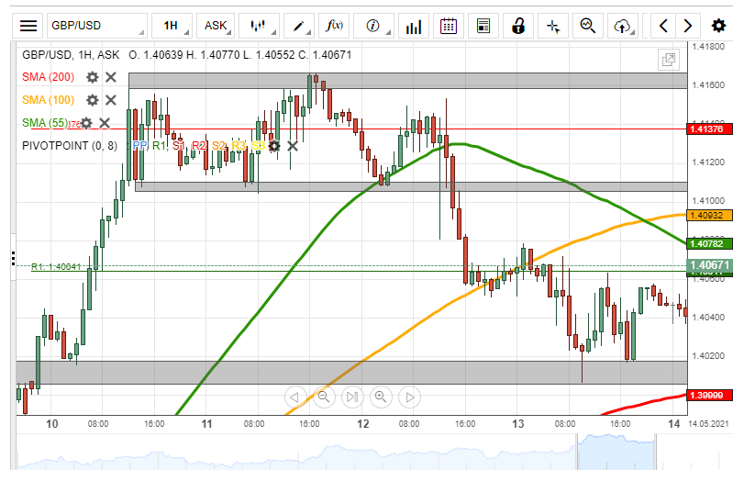Click the day 12 time axis label
Image resolution: width=744 pixels, height=481 pixels.
363,423
